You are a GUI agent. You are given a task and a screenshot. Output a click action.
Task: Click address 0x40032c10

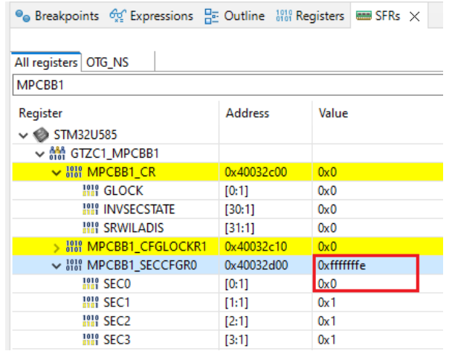(x=256, y=246)
